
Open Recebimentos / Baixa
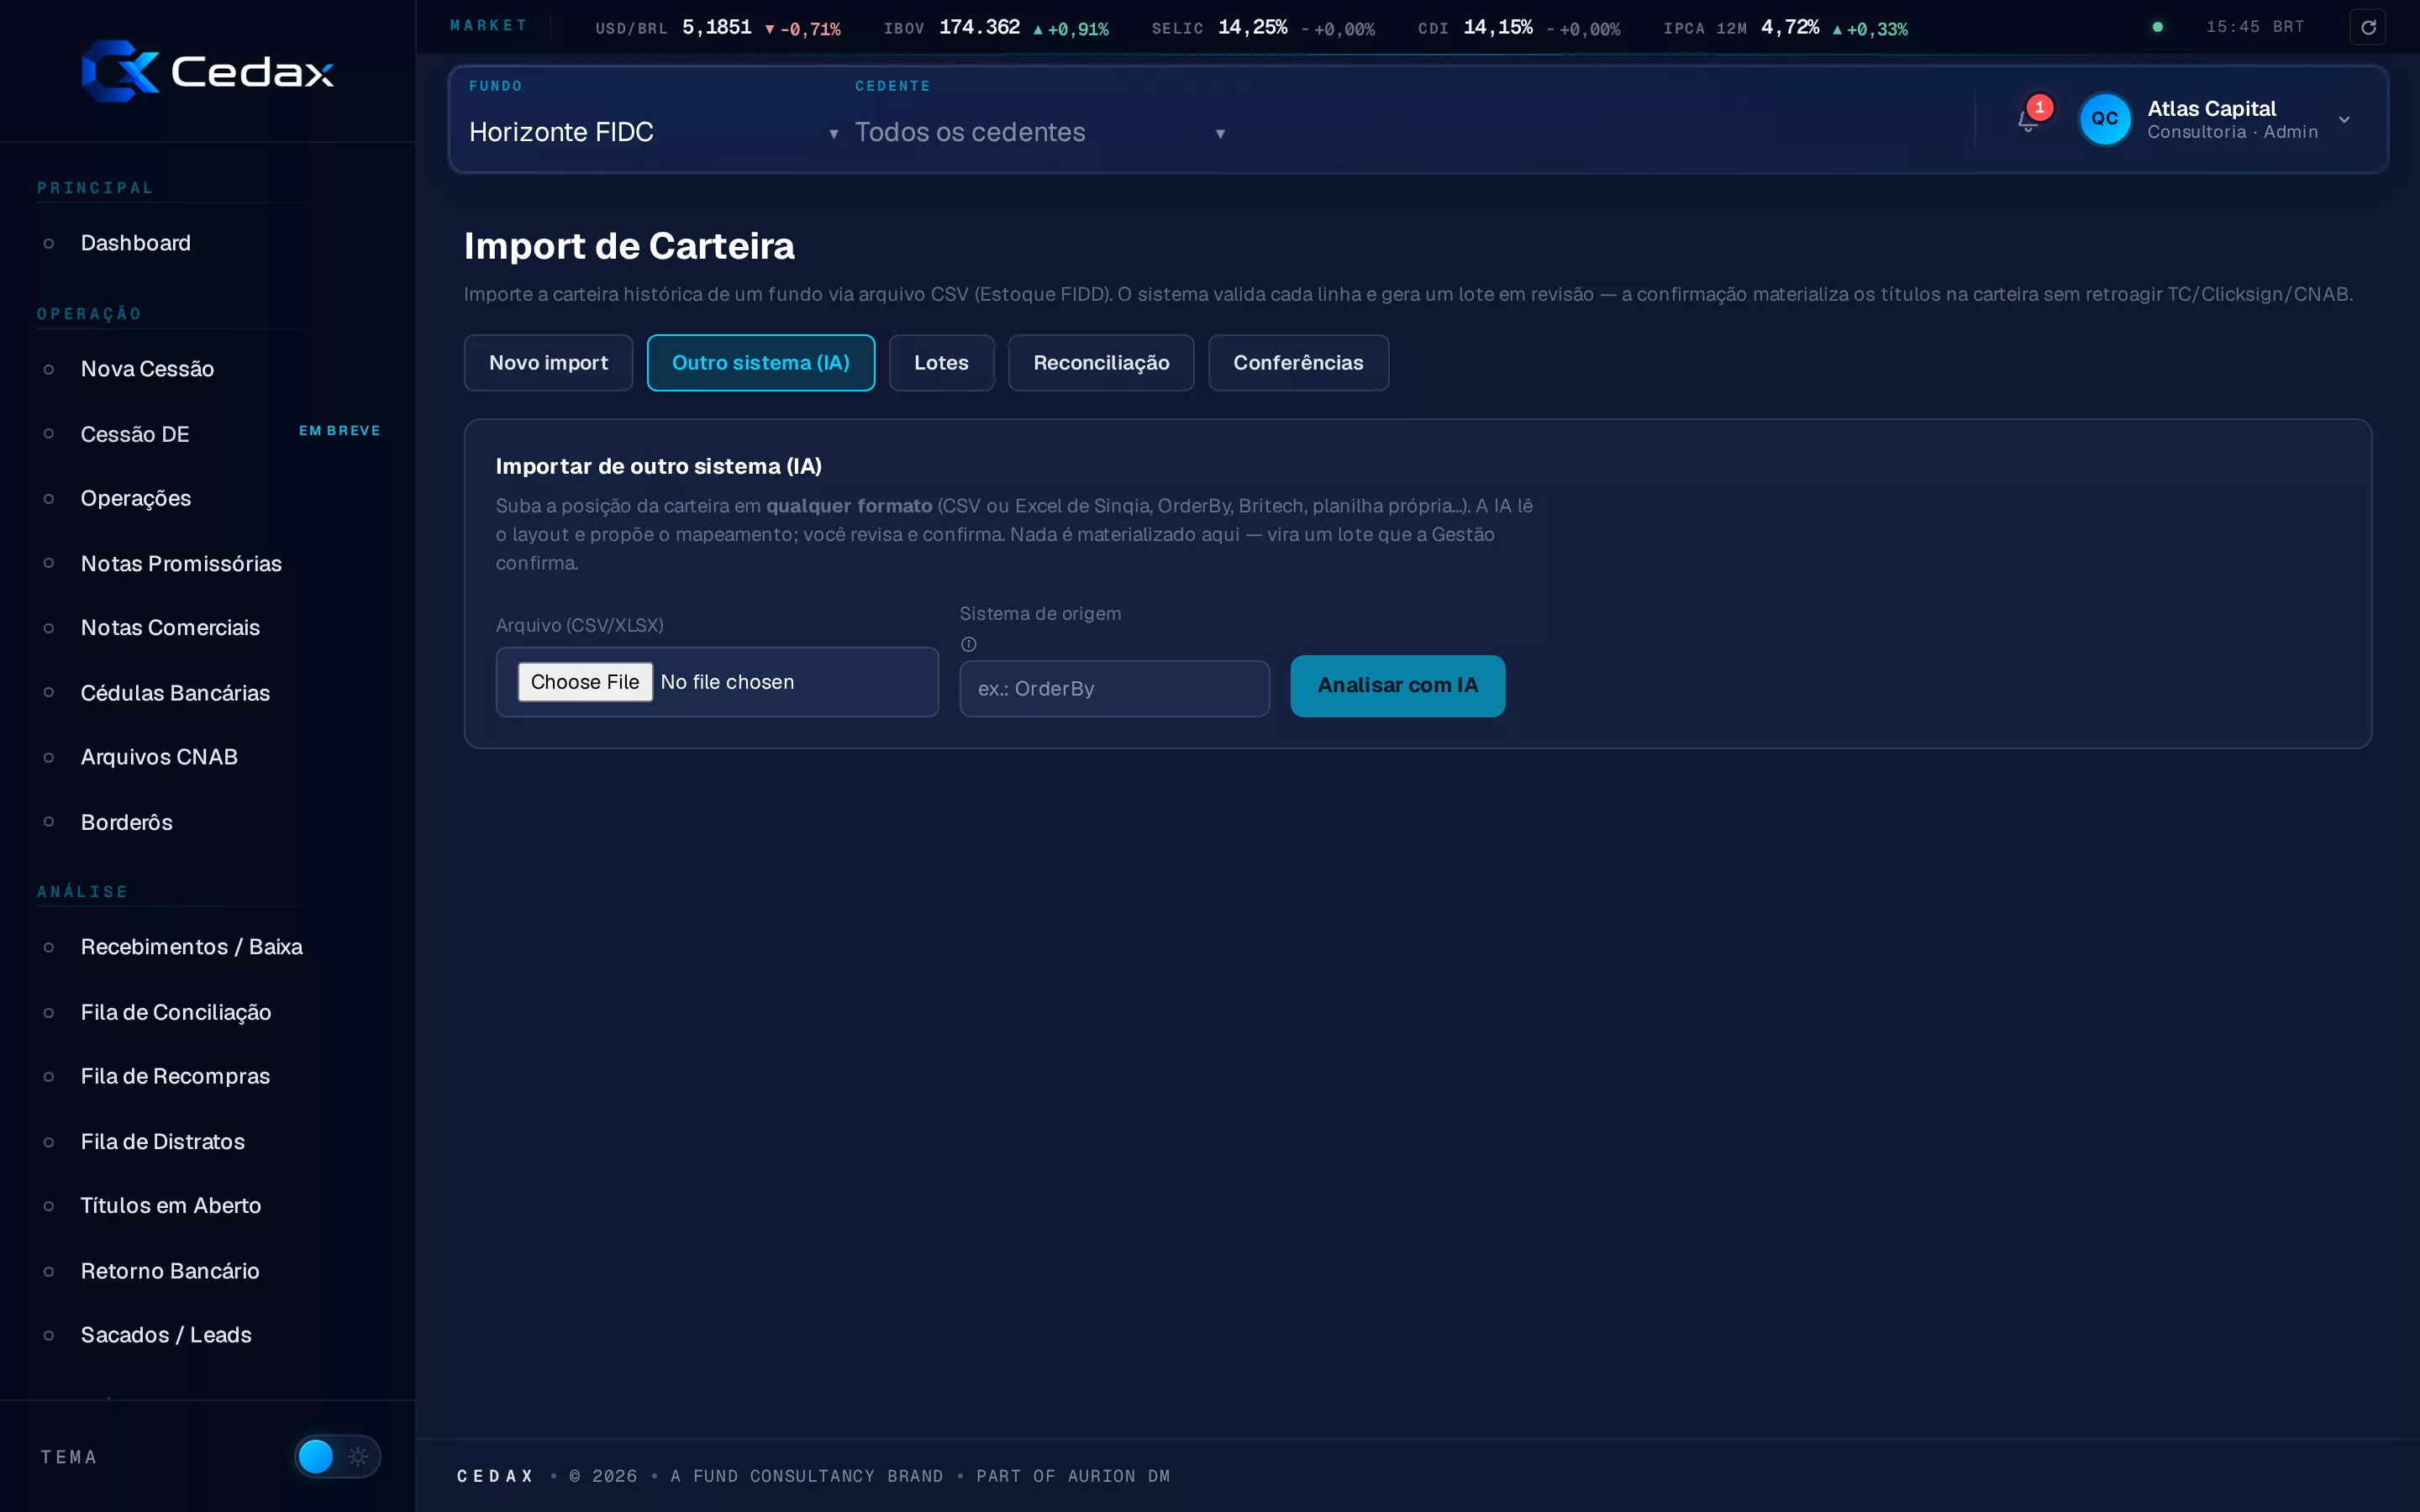[191, 946]
